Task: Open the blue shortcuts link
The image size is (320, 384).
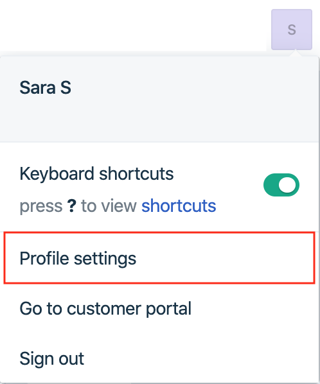Action: 179,205
